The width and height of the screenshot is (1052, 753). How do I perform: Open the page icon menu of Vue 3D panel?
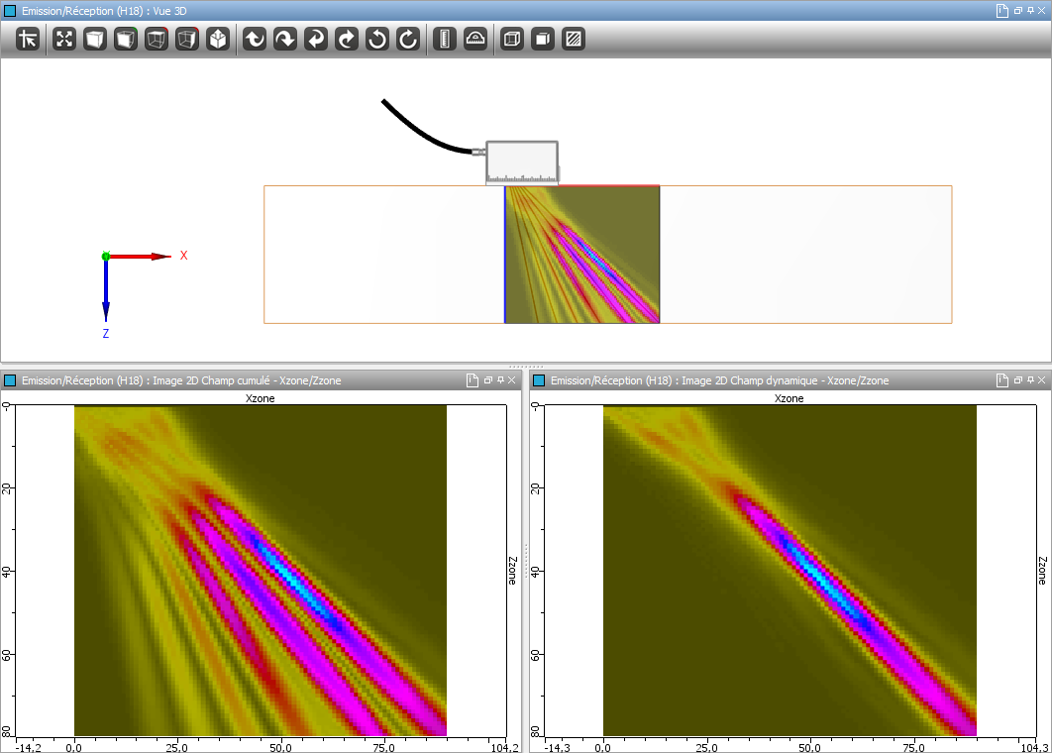[x=1002, y=10]
